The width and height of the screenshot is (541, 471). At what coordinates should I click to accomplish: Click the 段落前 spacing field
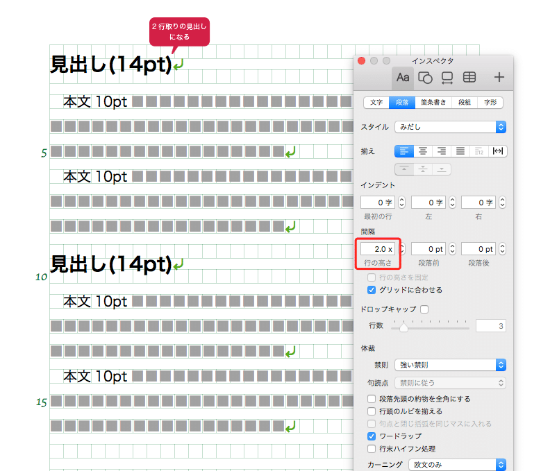tap(428, 249)
